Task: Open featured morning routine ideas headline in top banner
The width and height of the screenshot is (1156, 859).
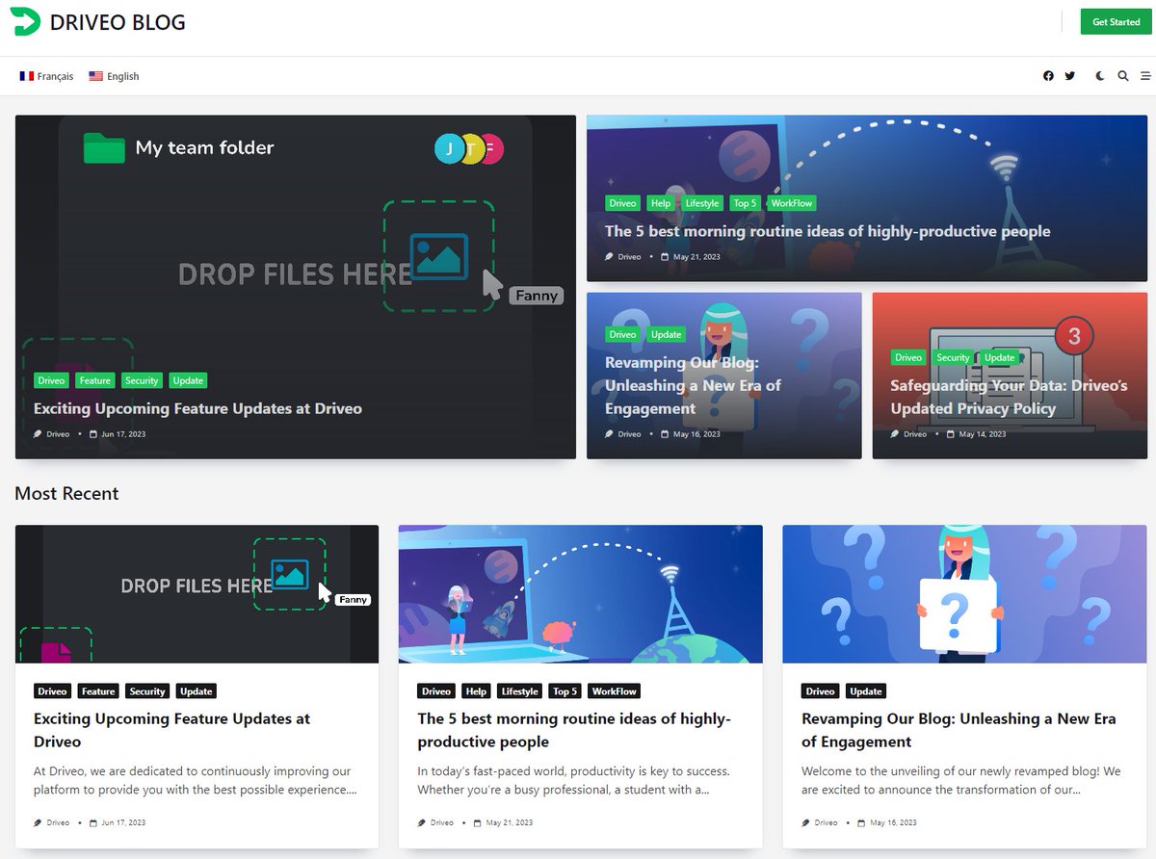Action: click(828, 231)
